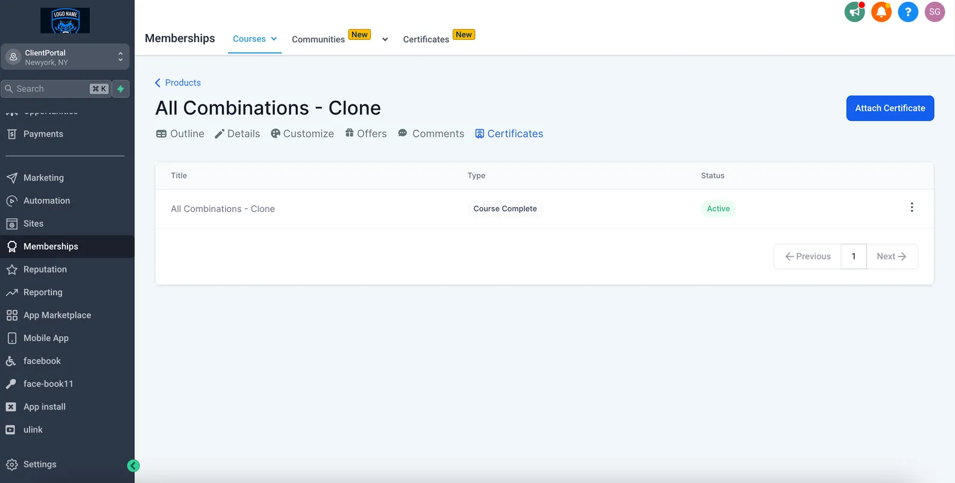Click the Next pagination button
955x483 pixels.
pos(892,256)
